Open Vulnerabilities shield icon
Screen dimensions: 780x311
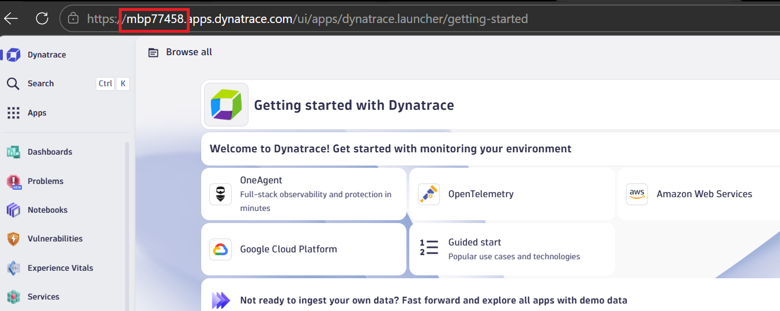click(x=13, y=239)
